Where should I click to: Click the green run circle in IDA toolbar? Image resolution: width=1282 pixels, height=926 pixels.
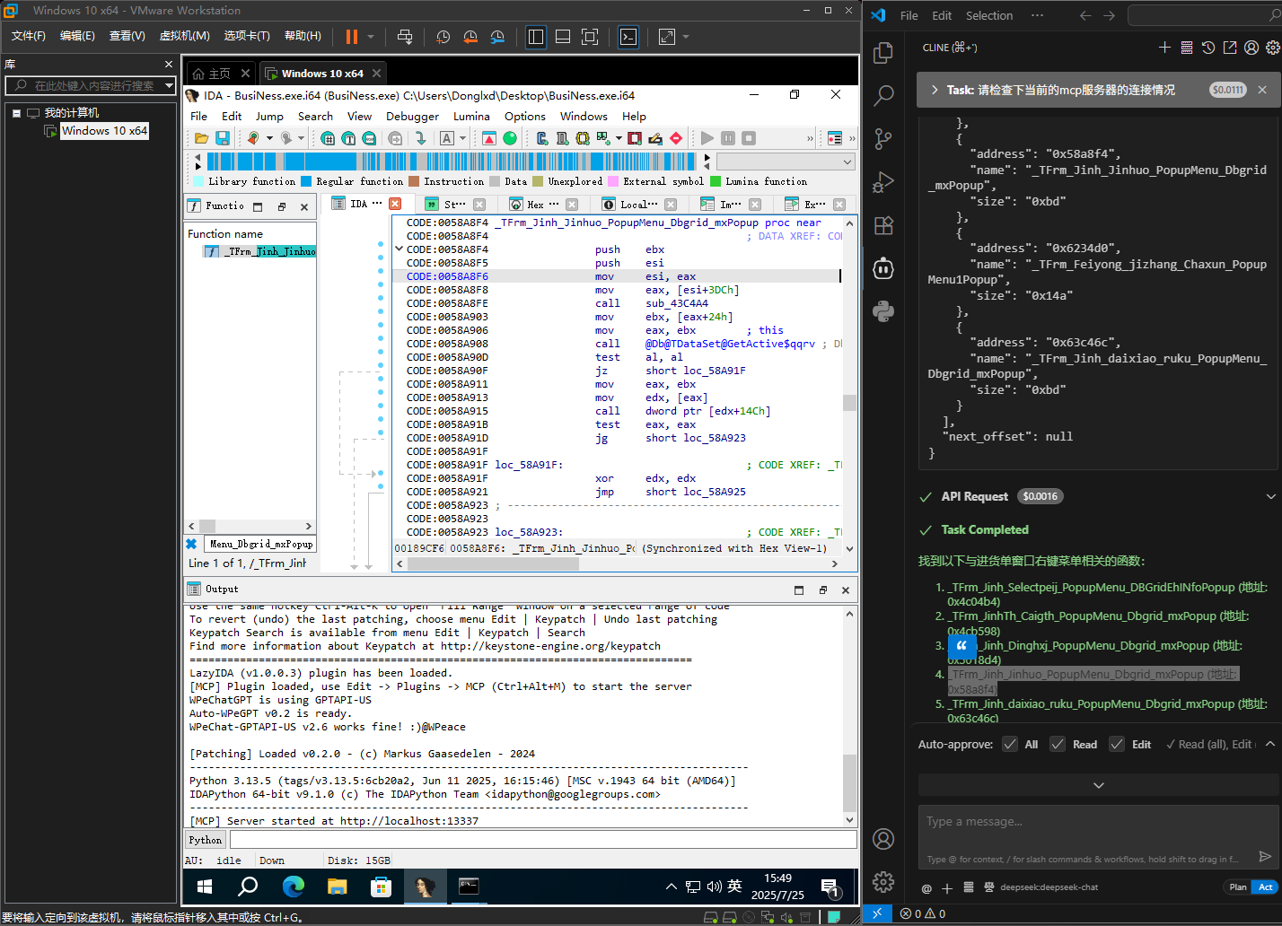tap(510, 138)
